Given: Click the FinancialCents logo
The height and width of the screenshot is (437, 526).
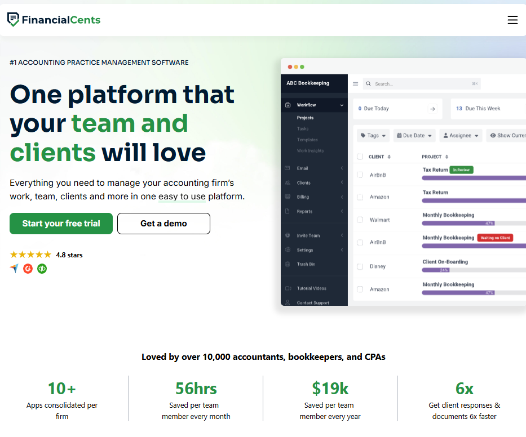Looking at the screenshot, I should (x=54, y=20).
